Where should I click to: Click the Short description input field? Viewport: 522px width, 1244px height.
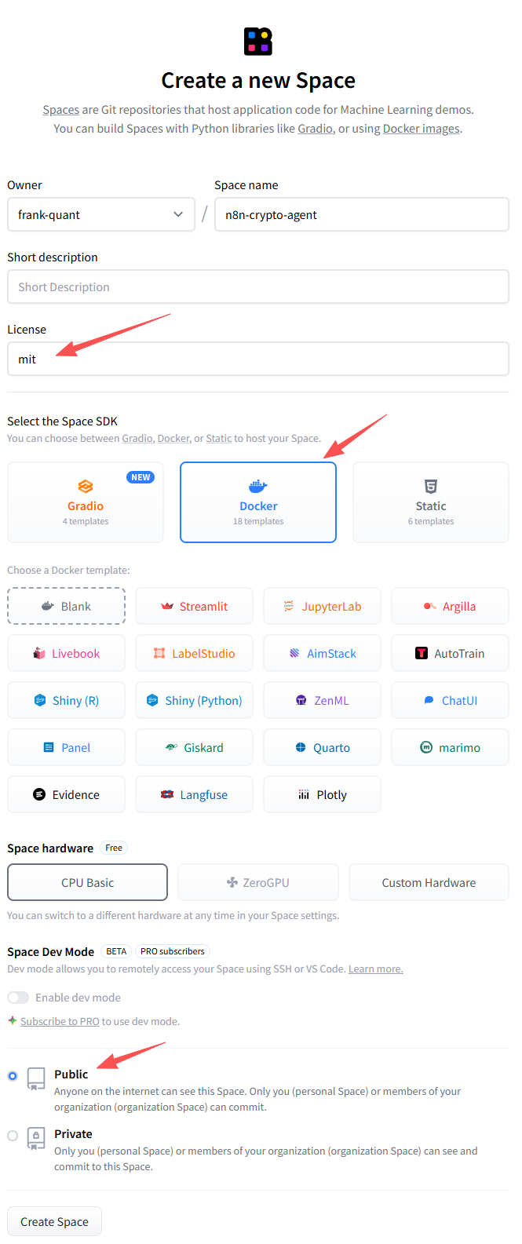tap(257, 286)
